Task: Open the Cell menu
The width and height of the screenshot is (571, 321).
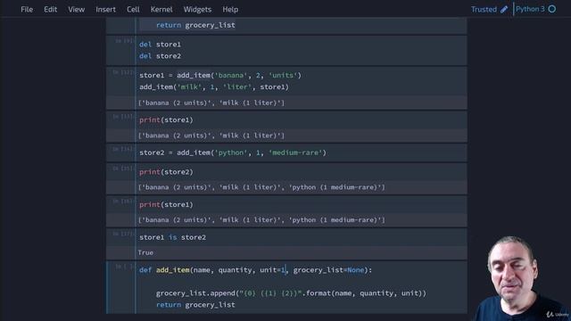Action: click(x=133, y=10)
